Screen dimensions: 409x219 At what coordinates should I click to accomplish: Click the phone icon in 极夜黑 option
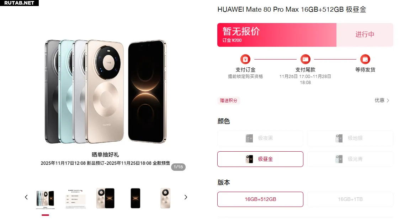(x=249, y=138)
